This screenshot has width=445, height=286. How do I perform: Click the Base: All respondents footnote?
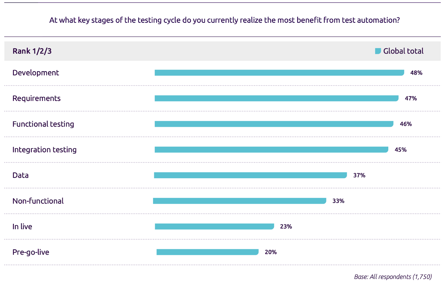[393, 277]
